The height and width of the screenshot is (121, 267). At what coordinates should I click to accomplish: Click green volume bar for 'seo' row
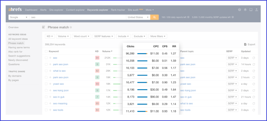(117, 58)
